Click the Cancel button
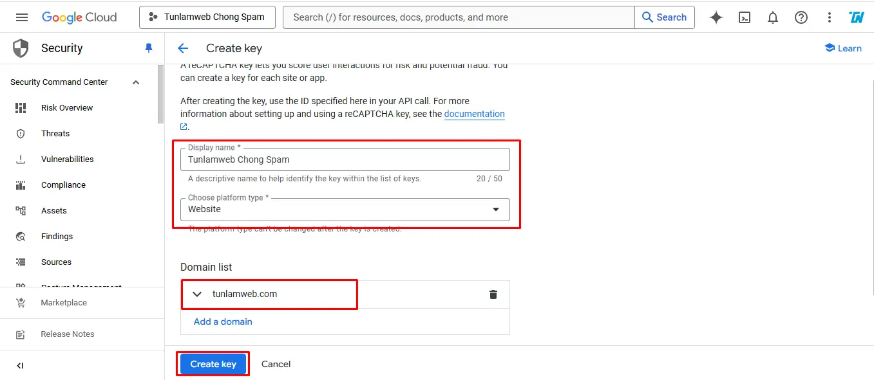This screenshot has width=874, height=380. pyautogui.click(x=276, y=364)
